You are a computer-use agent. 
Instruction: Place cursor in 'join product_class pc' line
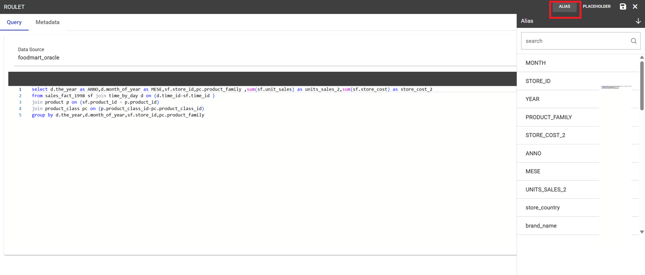[x=118, y=109]
